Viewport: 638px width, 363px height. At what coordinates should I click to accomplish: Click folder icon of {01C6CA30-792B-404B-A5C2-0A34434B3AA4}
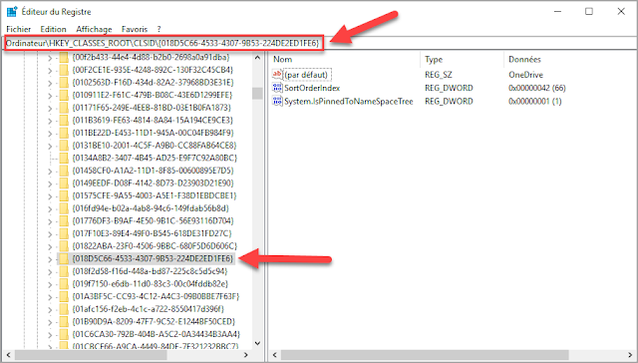[64, 334]
